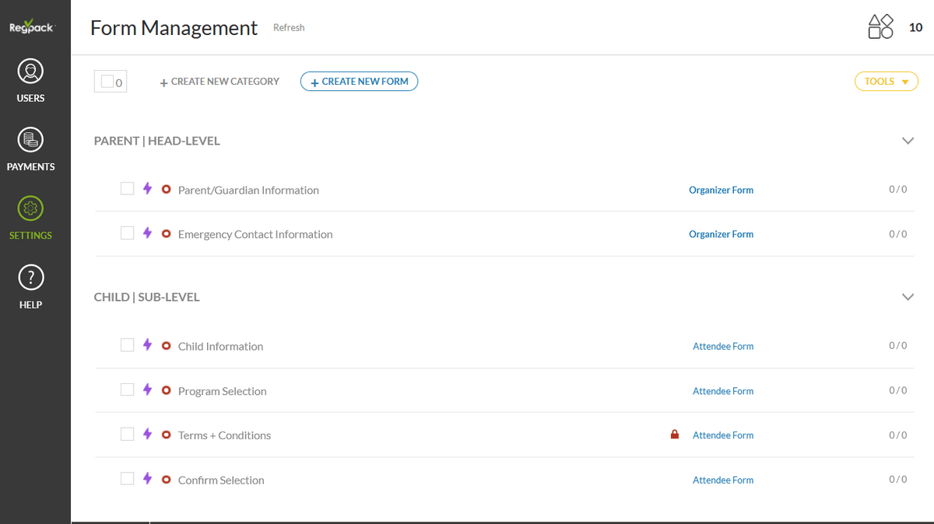Click red status circle for Program Selection

[166, 390]
